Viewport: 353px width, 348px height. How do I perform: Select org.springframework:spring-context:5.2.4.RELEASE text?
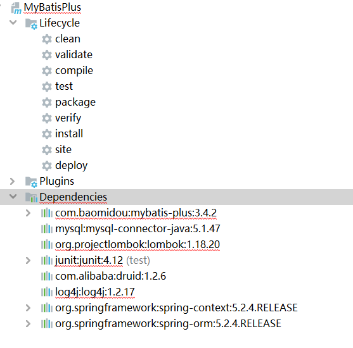[176, 308]
